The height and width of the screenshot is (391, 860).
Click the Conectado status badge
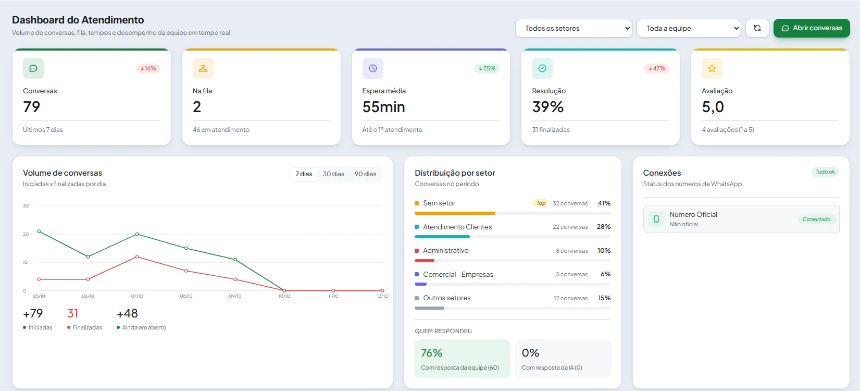pyautogui.click(x=816, y=219)
